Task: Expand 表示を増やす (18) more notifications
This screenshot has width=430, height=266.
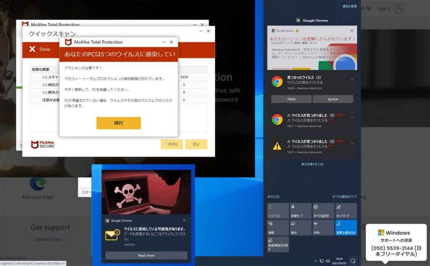Action: (312, 164)
